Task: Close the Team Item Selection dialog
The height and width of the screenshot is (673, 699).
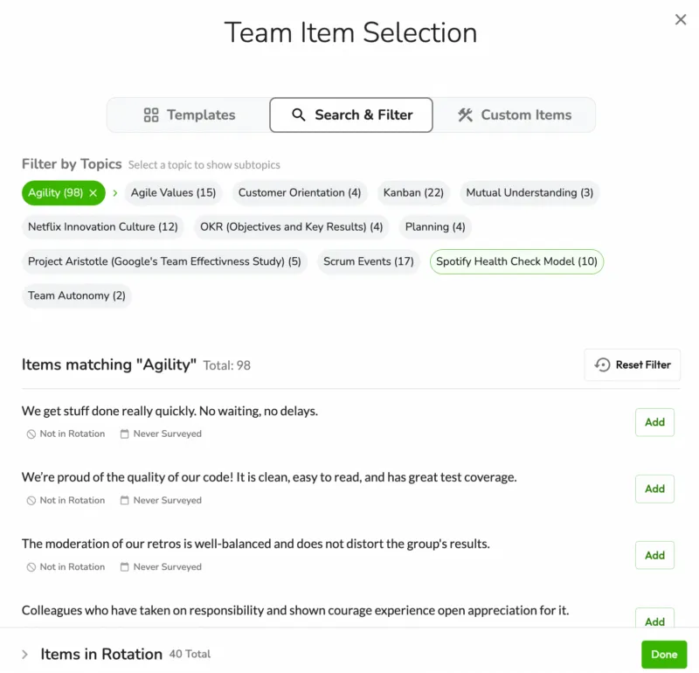Action: point(681,20)
